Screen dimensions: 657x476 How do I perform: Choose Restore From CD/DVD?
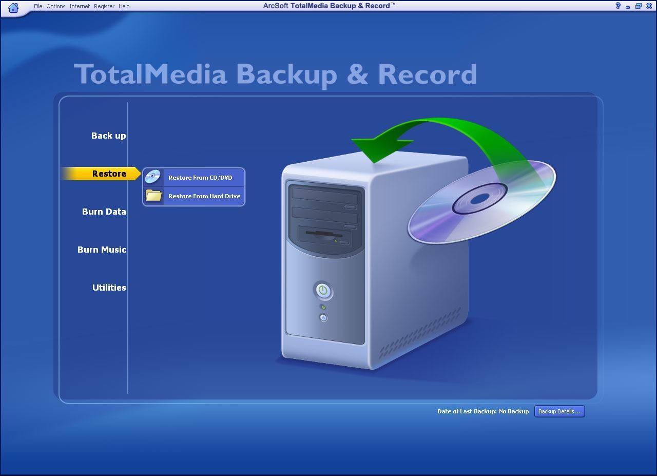[194, 178]
